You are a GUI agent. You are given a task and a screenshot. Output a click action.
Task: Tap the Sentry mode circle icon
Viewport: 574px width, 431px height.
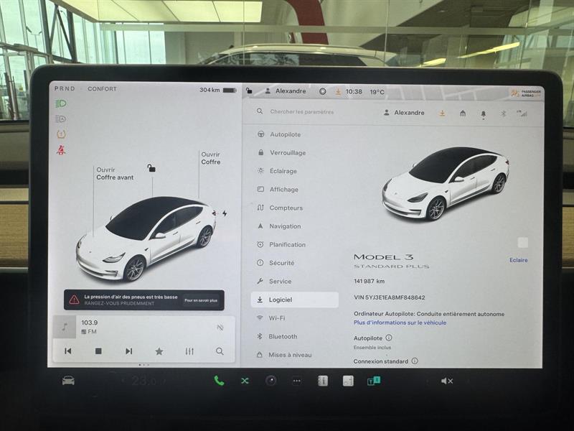[322, 91]
